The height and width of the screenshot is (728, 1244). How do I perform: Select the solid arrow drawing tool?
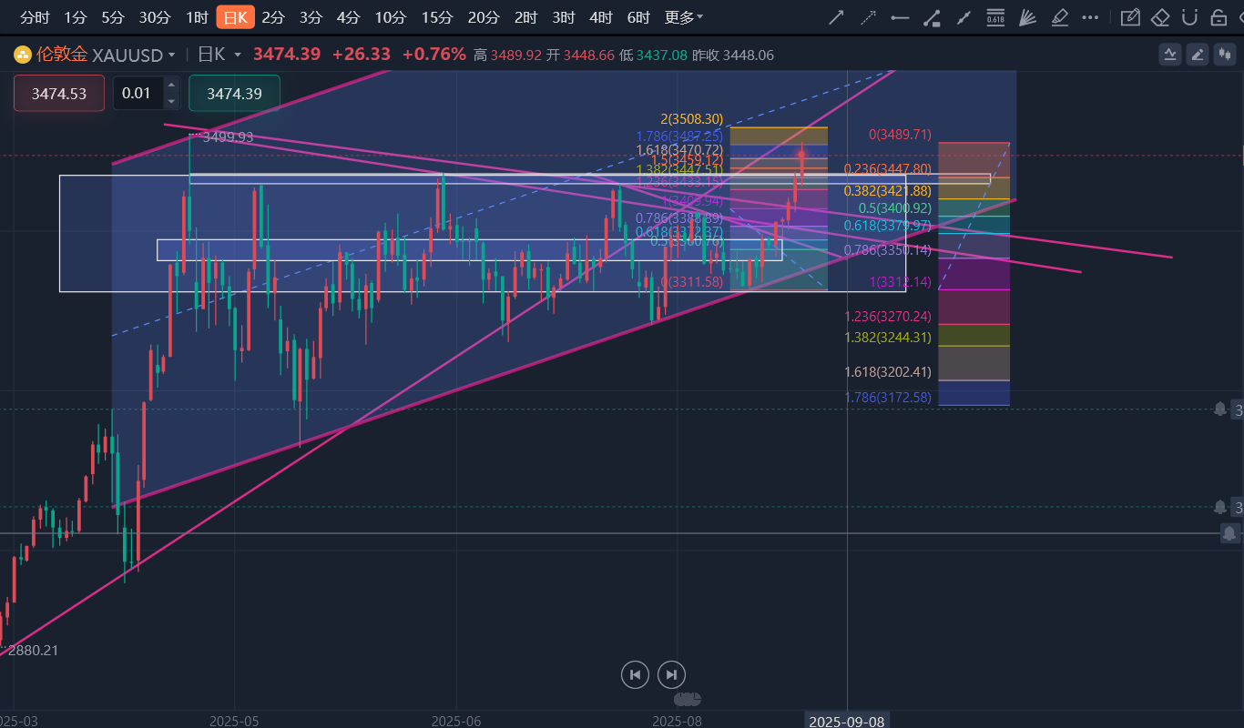tap(835, 17)
